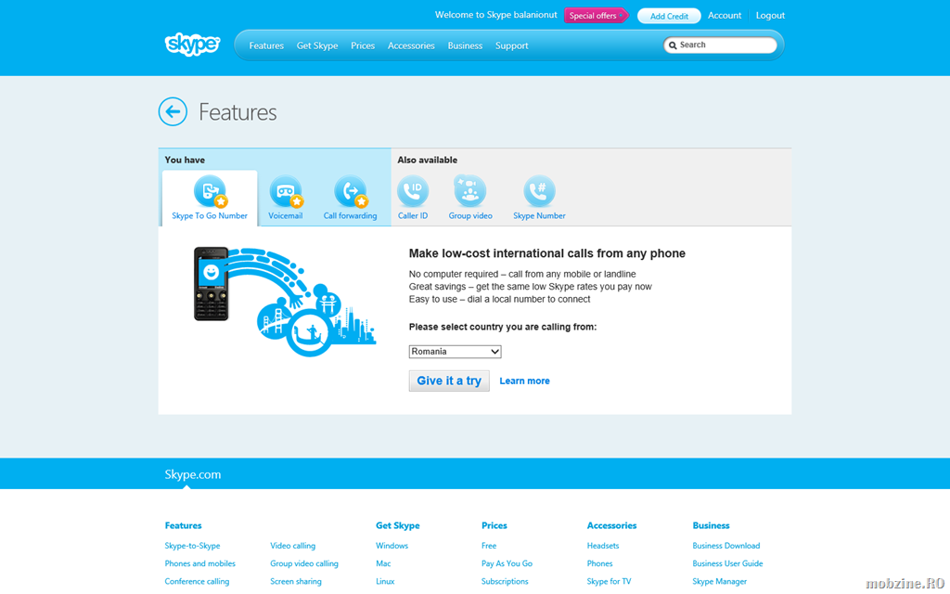This screenshot has height=594, width=950.
Task: Click the Skype logo in the header
Action: click(192, 45)
